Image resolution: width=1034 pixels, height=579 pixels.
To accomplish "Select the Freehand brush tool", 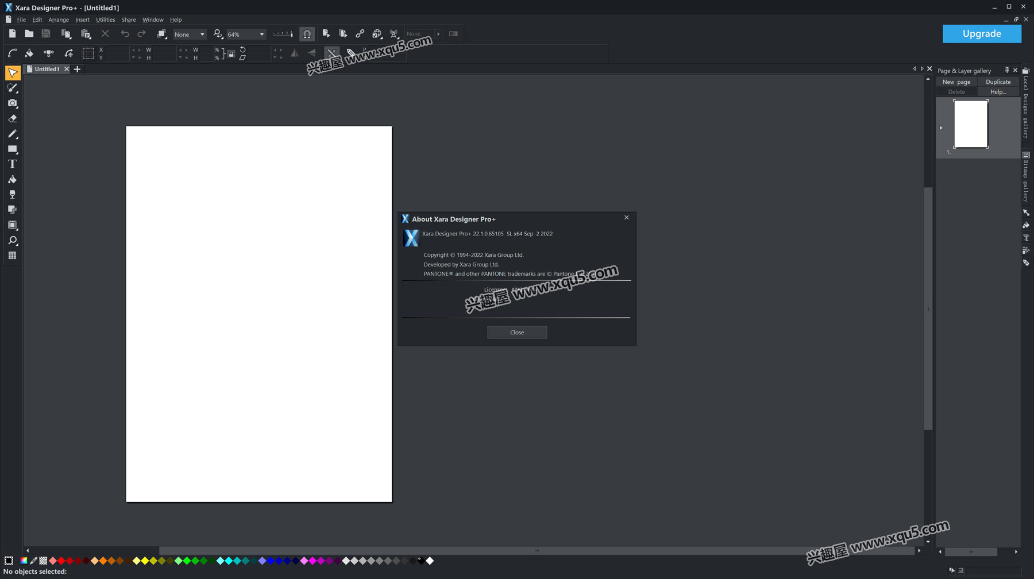I will (x=13, y=88).
